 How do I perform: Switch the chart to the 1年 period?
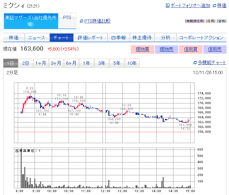[86, 63]
